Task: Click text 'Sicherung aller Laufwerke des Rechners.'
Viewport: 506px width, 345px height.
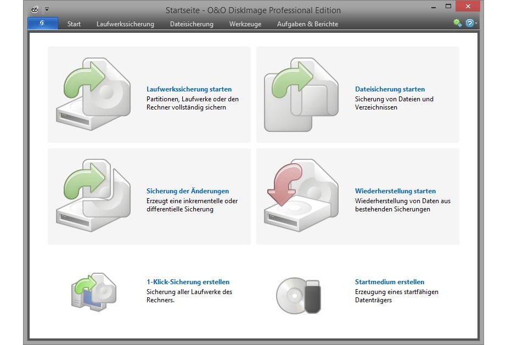Action: tap(189, 296)
